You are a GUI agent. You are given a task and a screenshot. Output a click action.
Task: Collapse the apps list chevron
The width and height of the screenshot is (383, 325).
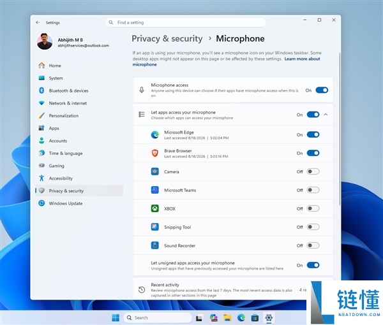pos(326,115)
